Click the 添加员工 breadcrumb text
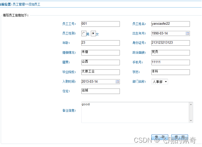 coord(34,4)
